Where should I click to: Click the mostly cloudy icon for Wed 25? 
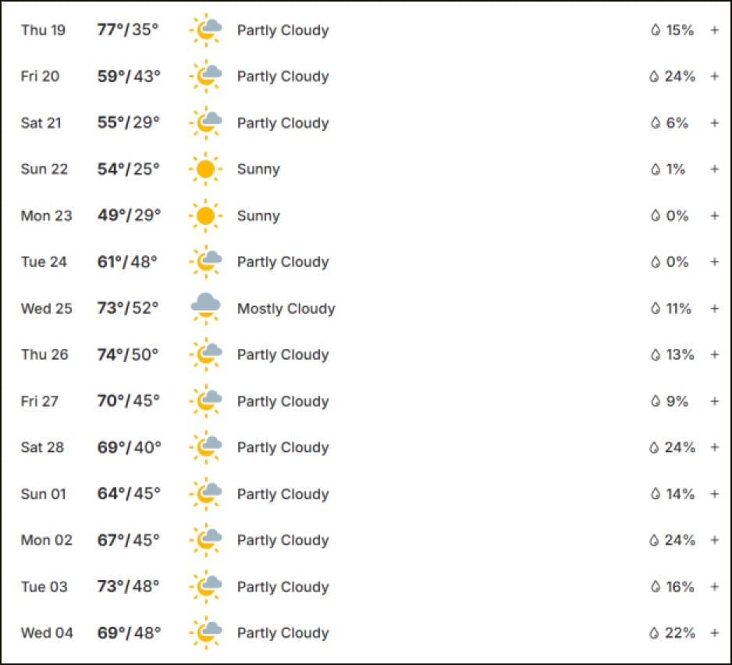(x=206, y=308)
